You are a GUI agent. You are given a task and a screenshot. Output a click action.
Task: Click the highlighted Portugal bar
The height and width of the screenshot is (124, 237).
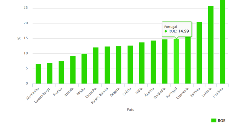click(176, 61)
